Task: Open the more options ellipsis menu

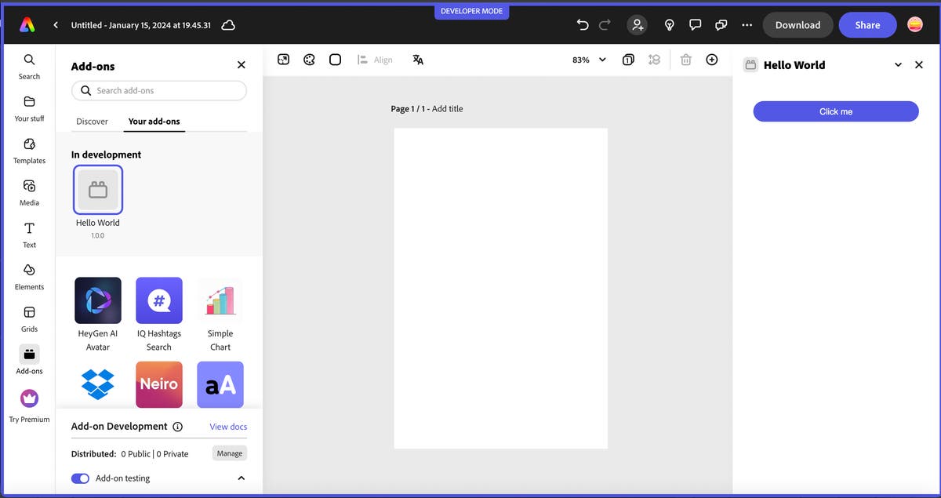Action: (747, 25)
